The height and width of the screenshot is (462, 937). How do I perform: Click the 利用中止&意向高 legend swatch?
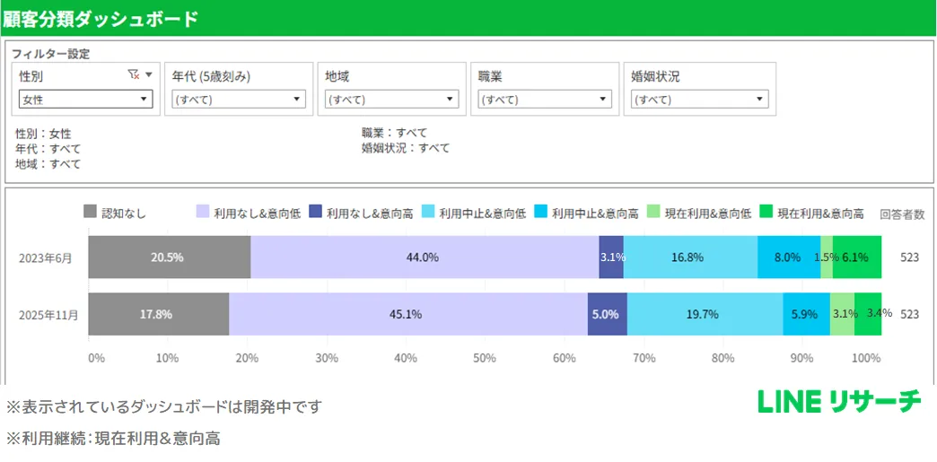[x=540, y=212]
